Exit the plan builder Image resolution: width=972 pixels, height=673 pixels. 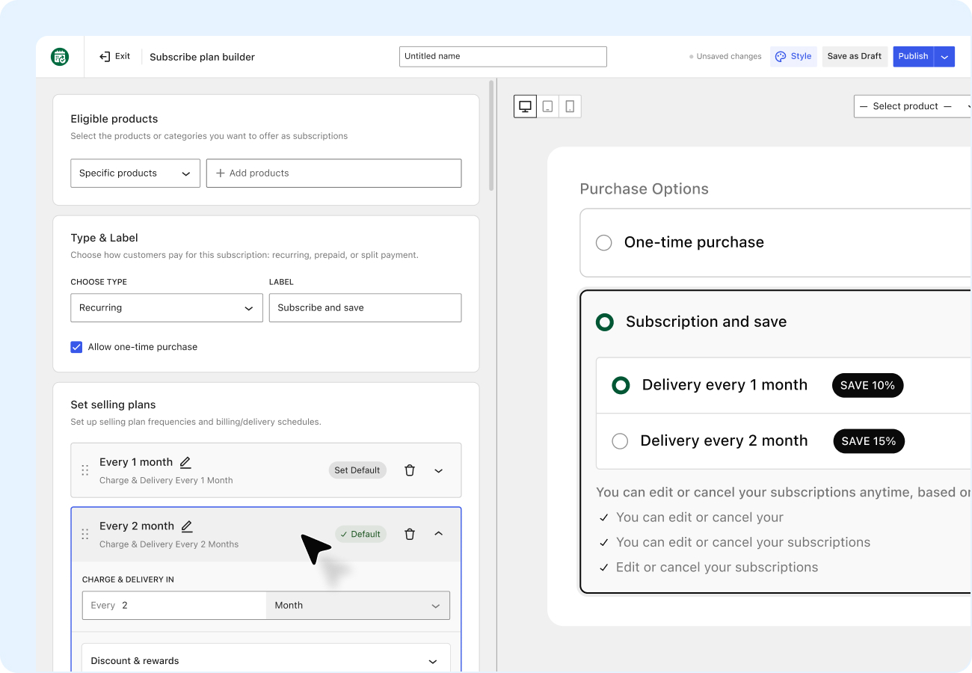click(x=115, y=57)
